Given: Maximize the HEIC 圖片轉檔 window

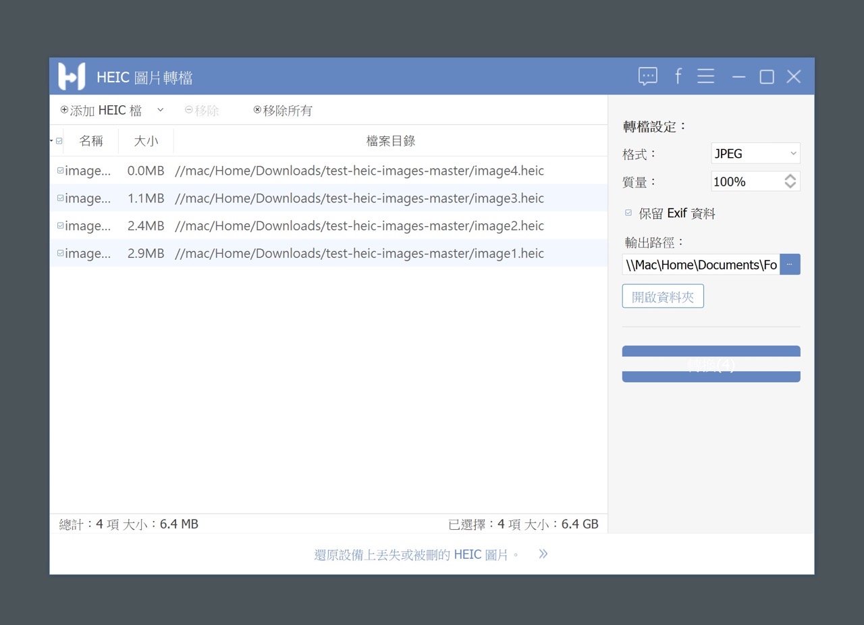Looking at the screenshot, I should pos(767,77).
